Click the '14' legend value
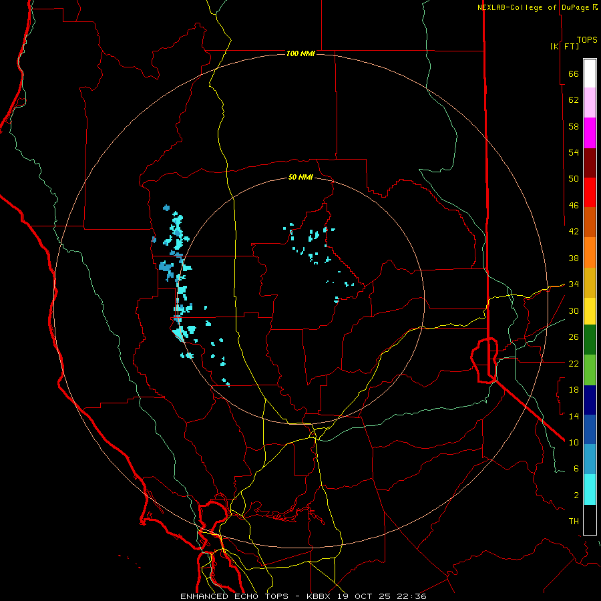 [x=574, y=416]
